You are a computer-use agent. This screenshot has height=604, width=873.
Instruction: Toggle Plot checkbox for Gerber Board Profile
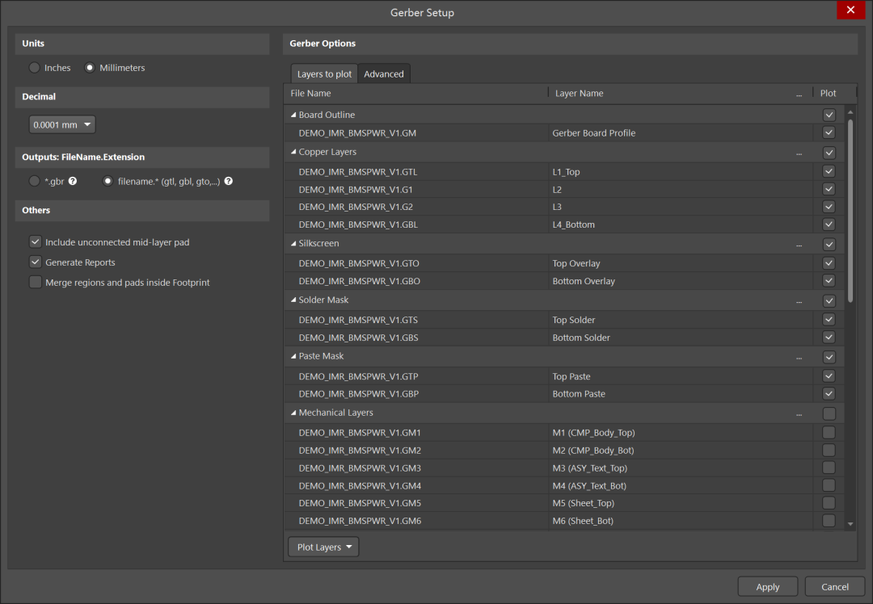829,132
